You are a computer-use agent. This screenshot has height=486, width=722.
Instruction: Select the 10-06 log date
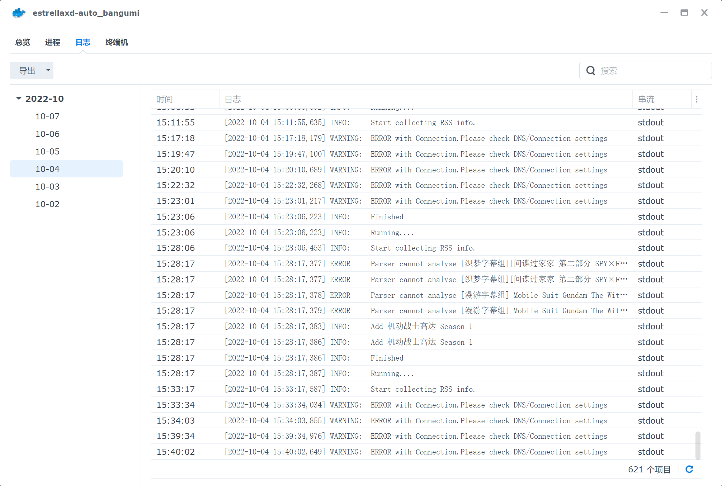coord(47,134)
